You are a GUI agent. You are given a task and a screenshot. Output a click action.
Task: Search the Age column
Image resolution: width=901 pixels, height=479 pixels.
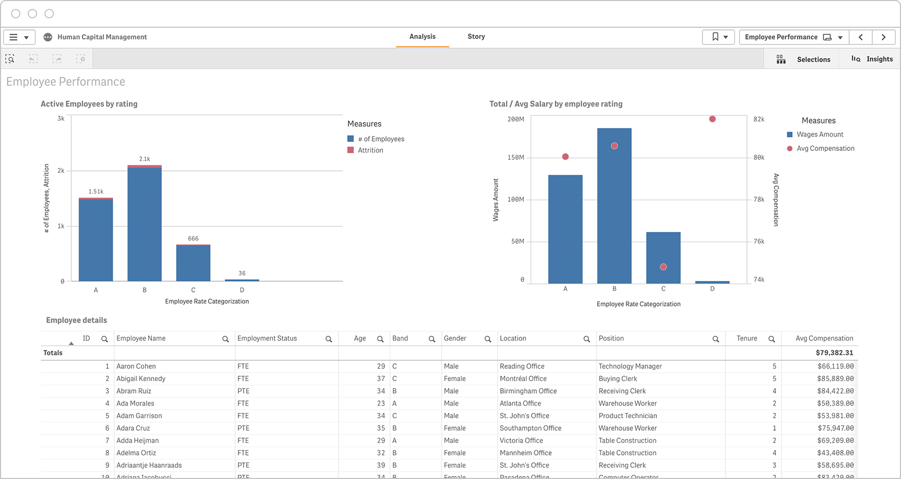(380, 339)
